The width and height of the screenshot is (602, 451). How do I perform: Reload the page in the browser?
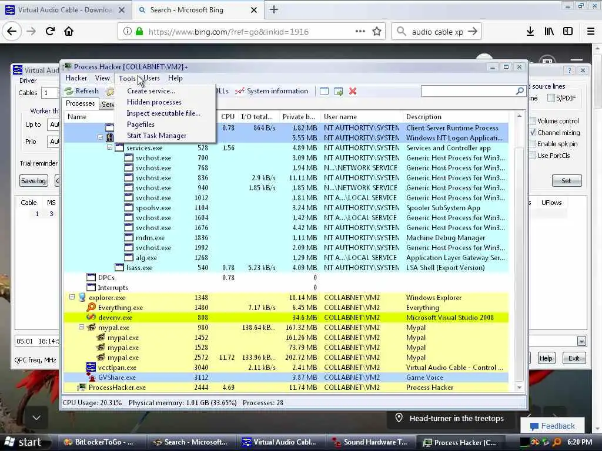pyautogui.click(x=50, y=32)
